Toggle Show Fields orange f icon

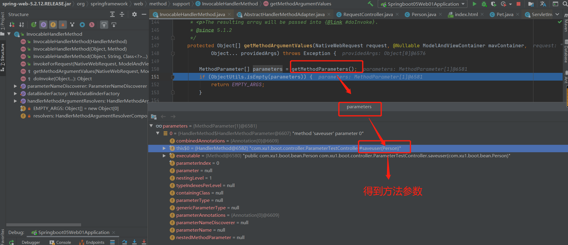coord(53,25)
